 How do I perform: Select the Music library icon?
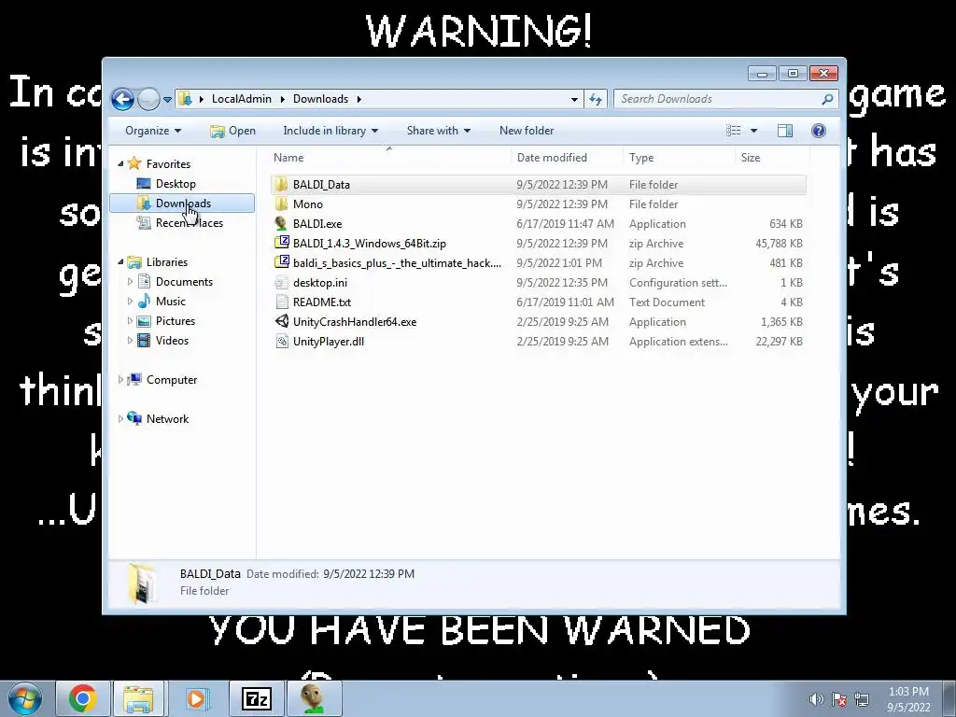[144, 302]
